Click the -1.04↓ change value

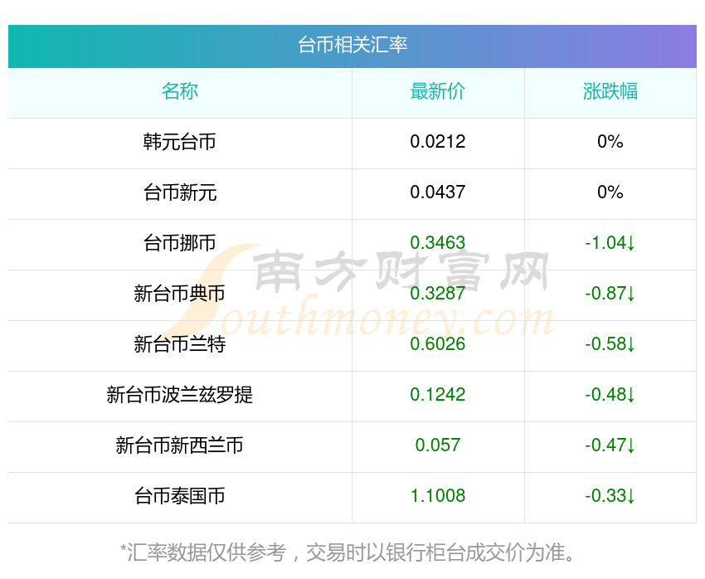click(x=610, y=243)
